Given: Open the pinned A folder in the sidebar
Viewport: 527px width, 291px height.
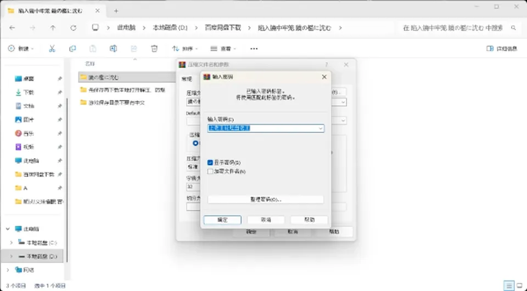Looking at the screenshot, I should pos(25,188).
